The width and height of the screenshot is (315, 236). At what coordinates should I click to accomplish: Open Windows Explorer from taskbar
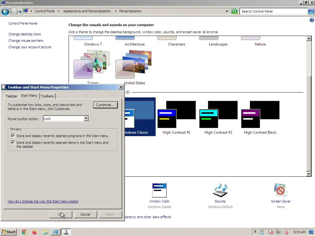click(45, 232)
